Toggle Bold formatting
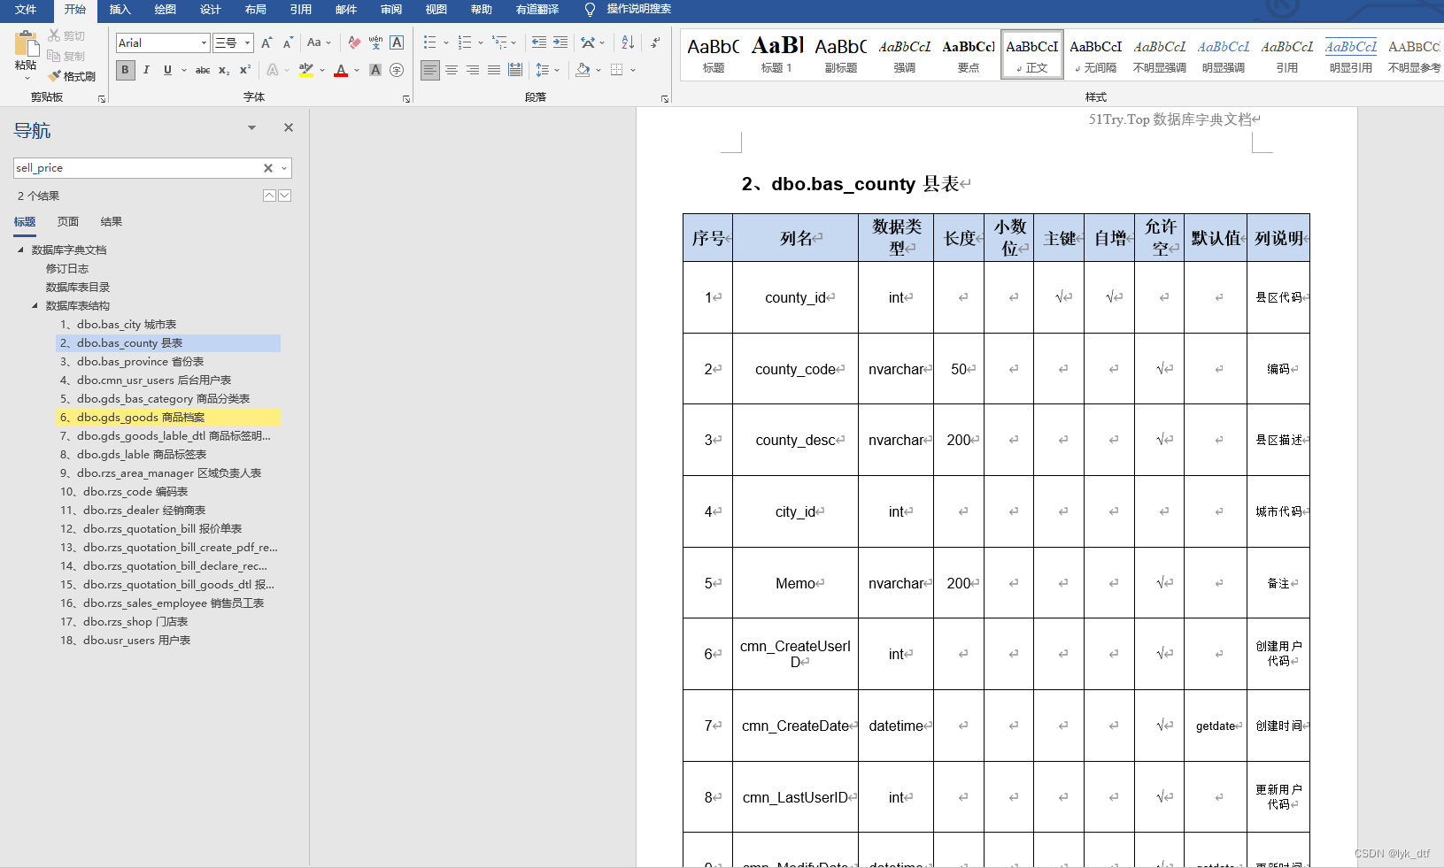The width and height of the screenshot is (1444, 868). (x=126, y=70)
